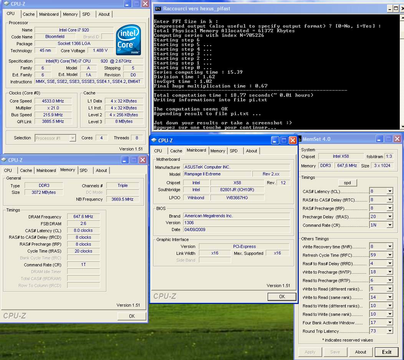Minimize the CPU-Z Mainboard window
The height and width of the screenshot is (360, 404).
(275, 140)
